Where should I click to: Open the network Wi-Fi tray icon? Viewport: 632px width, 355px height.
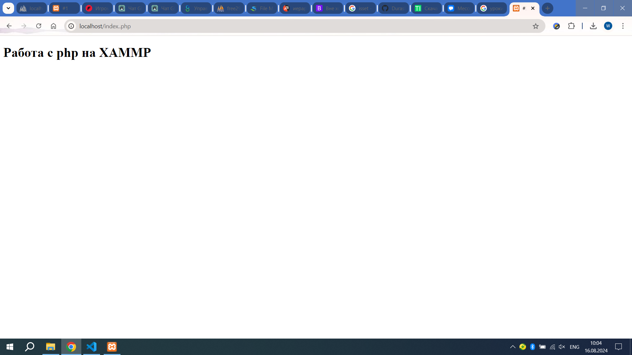point(552,347)
